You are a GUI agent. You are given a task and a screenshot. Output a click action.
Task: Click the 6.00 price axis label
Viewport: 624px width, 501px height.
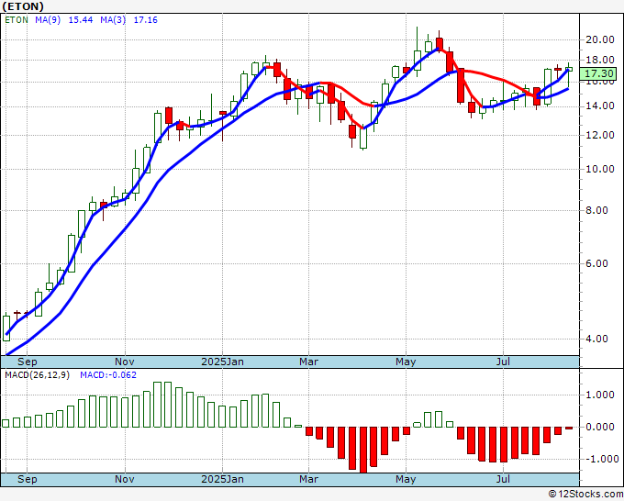(x=596, y=263)
